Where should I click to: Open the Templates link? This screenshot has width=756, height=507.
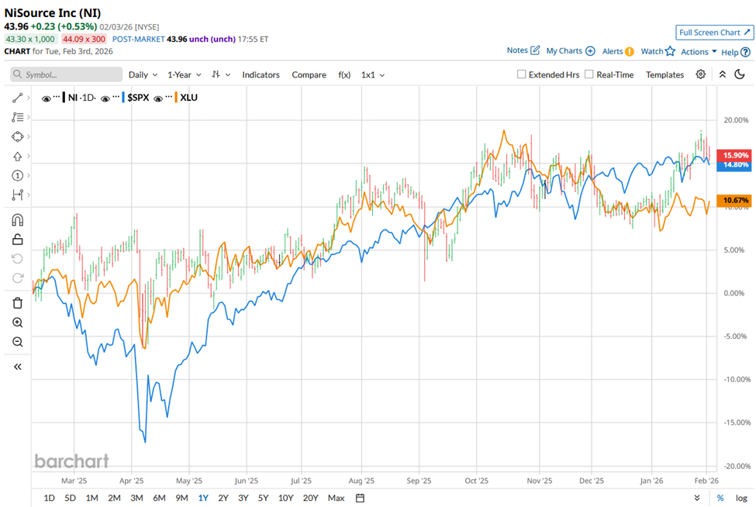tap(665, 74)
